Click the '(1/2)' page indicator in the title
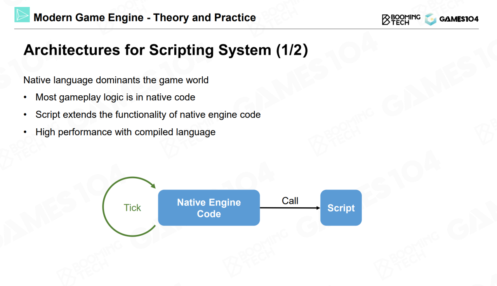 click(292, 50)
